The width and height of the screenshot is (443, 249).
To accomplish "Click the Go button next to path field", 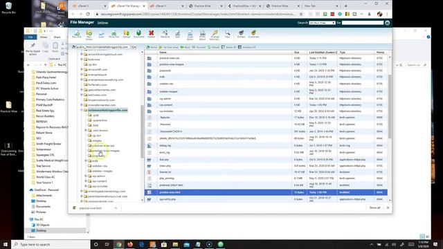I will [x=134, y=47].
